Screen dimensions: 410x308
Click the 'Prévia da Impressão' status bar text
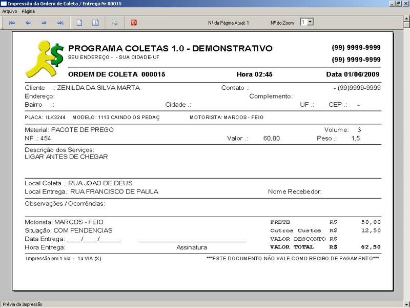point(23,304)
